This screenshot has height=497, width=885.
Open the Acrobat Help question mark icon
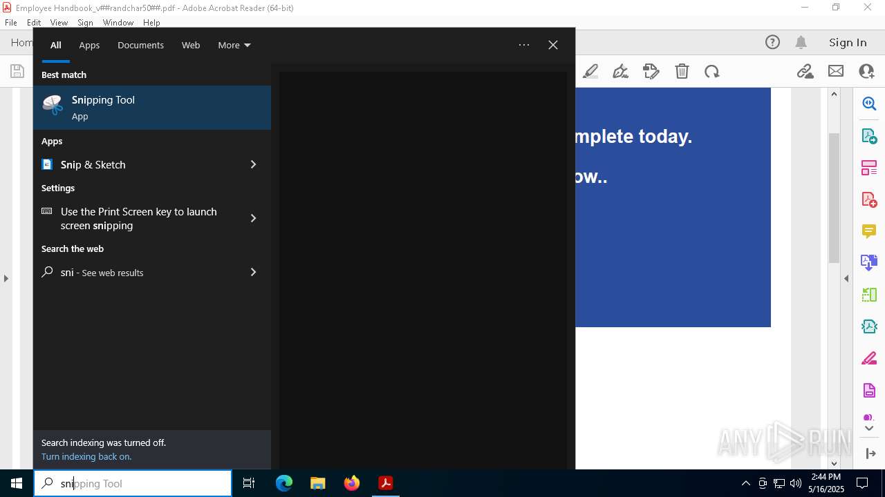tap(772, 42)
